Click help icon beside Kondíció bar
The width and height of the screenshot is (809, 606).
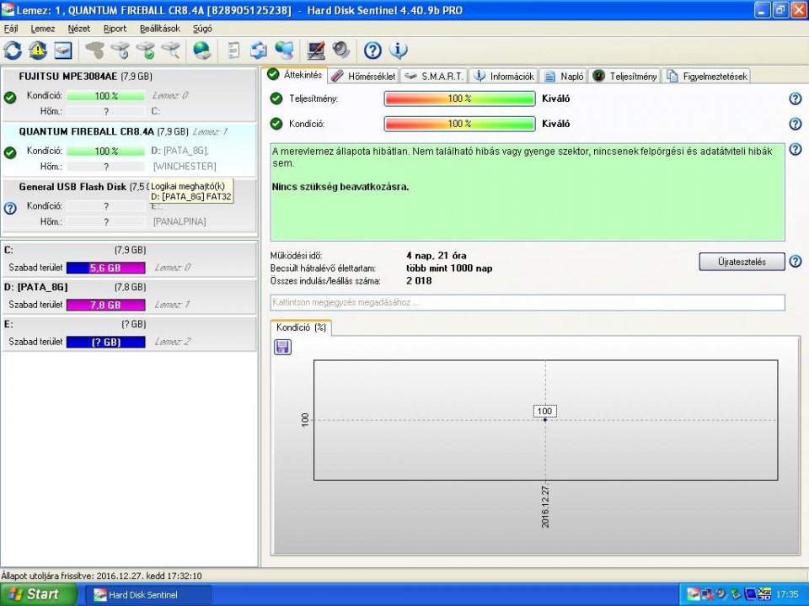tap(795, 124)
